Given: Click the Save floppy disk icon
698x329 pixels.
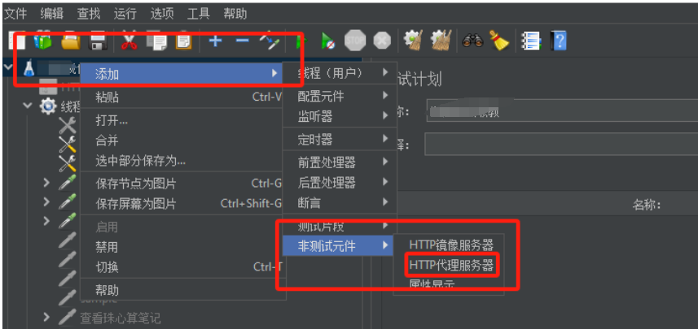Looking at the screenshot, I should click(x=98, y=41).
